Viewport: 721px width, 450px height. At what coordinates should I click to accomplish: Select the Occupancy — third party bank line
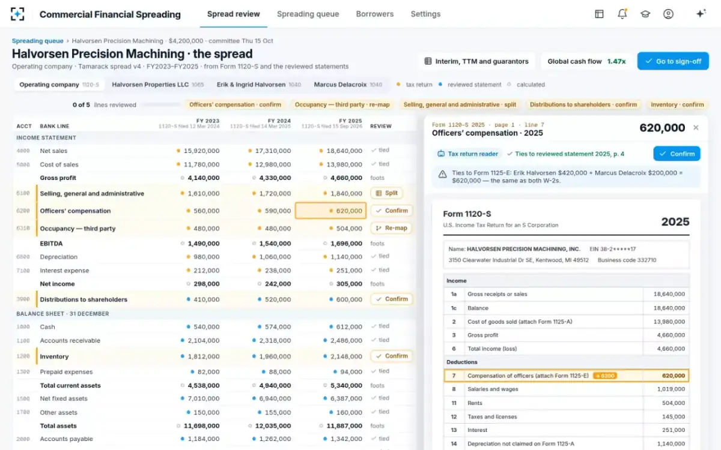pyautogui.click(x=78, y=228)
